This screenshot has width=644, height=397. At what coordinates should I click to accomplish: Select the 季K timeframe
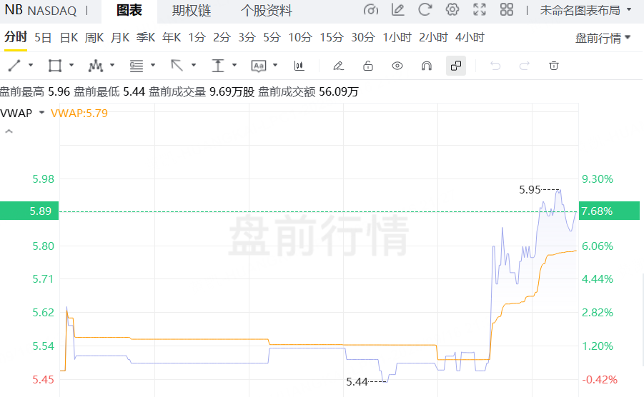(146, 38)
